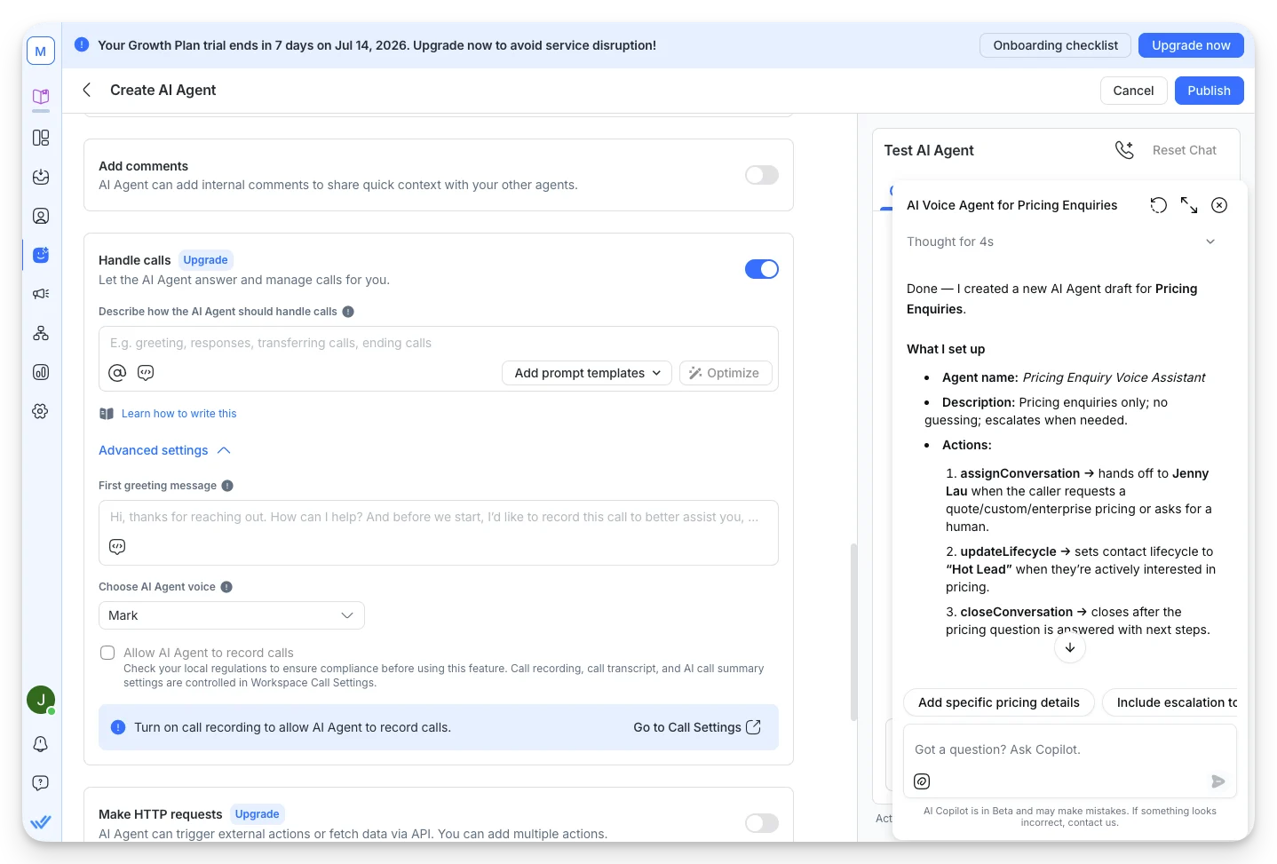Click the send message arrow in Copilot
The width and height of the screenshot is (1277, 864).
1218,781
